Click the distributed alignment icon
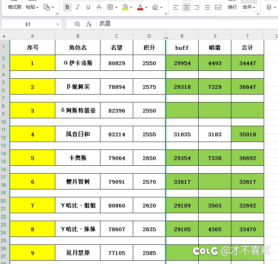278x264 pixels. click(218, 7)
